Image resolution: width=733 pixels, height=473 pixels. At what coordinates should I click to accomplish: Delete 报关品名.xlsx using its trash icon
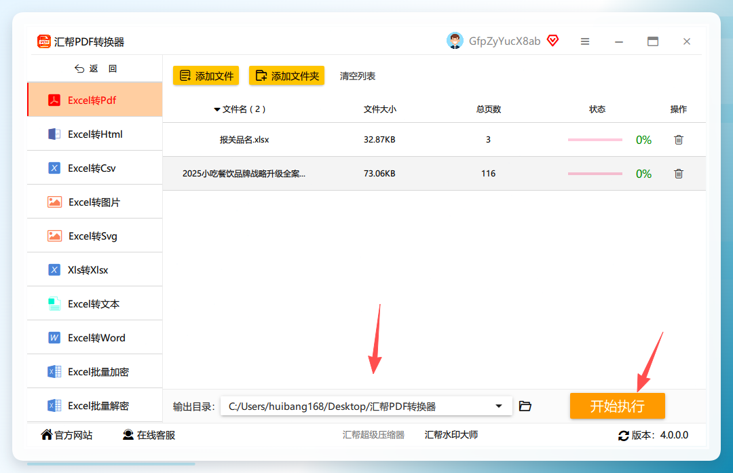(x=679, y=140)
